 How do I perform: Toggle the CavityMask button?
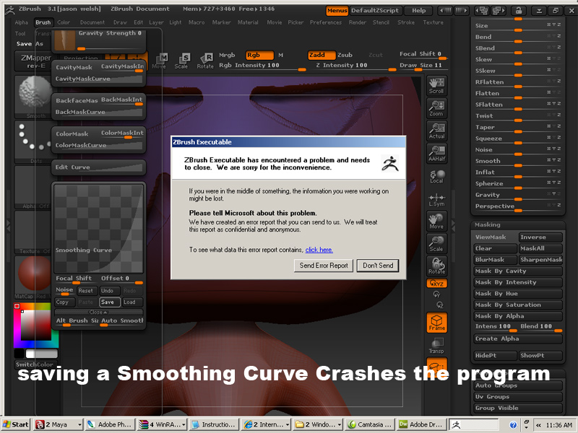point(75,67)
